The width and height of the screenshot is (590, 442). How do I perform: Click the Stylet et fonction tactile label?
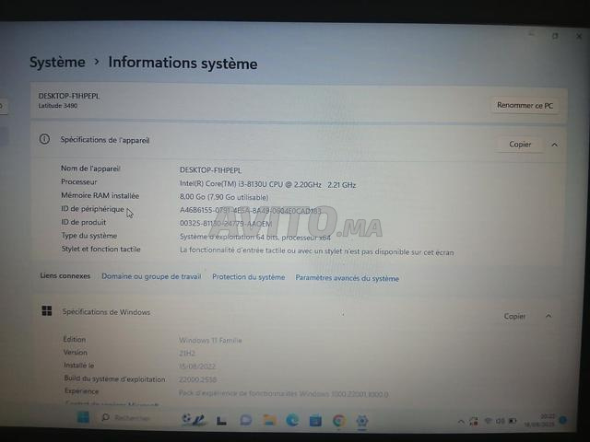[100, 249]
